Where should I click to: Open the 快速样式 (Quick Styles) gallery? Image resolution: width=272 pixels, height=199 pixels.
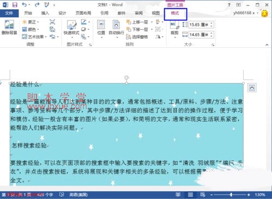(x=71, y=29)
